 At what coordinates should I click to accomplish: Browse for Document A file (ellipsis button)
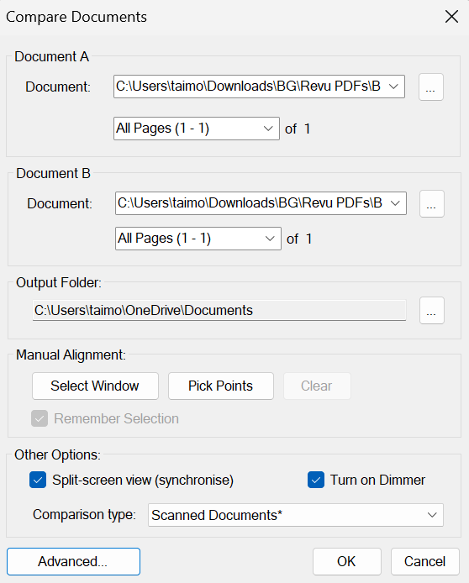coord(430,87)
